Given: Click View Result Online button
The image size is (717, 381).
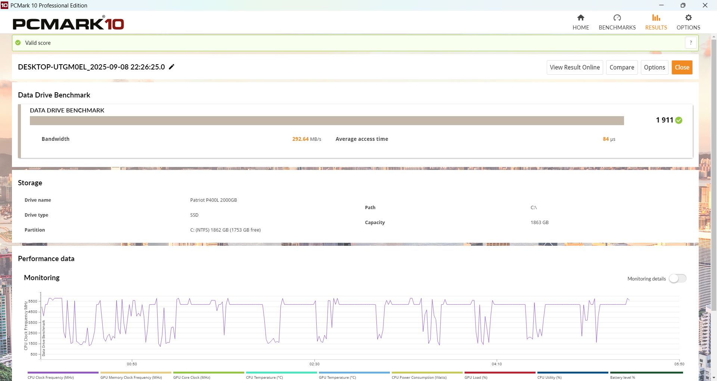Looking at the screenshot, I should click(575, 67).
